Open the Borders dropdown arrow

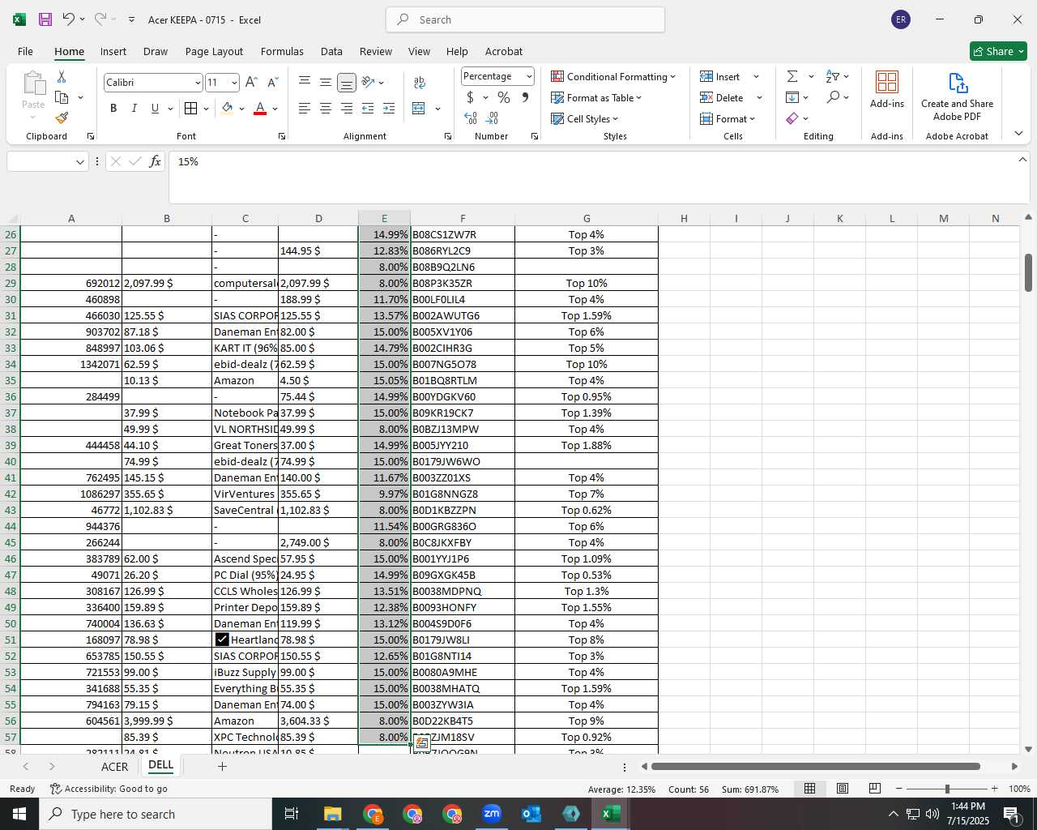pyautogui.click(x=206, y=108)
